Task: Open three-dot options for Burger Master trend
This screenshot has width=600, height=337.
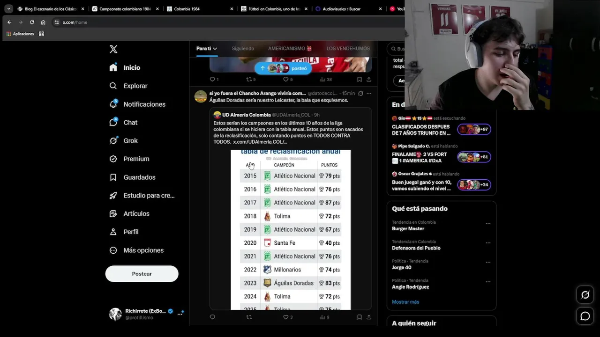Action: (x=488, y=223)
